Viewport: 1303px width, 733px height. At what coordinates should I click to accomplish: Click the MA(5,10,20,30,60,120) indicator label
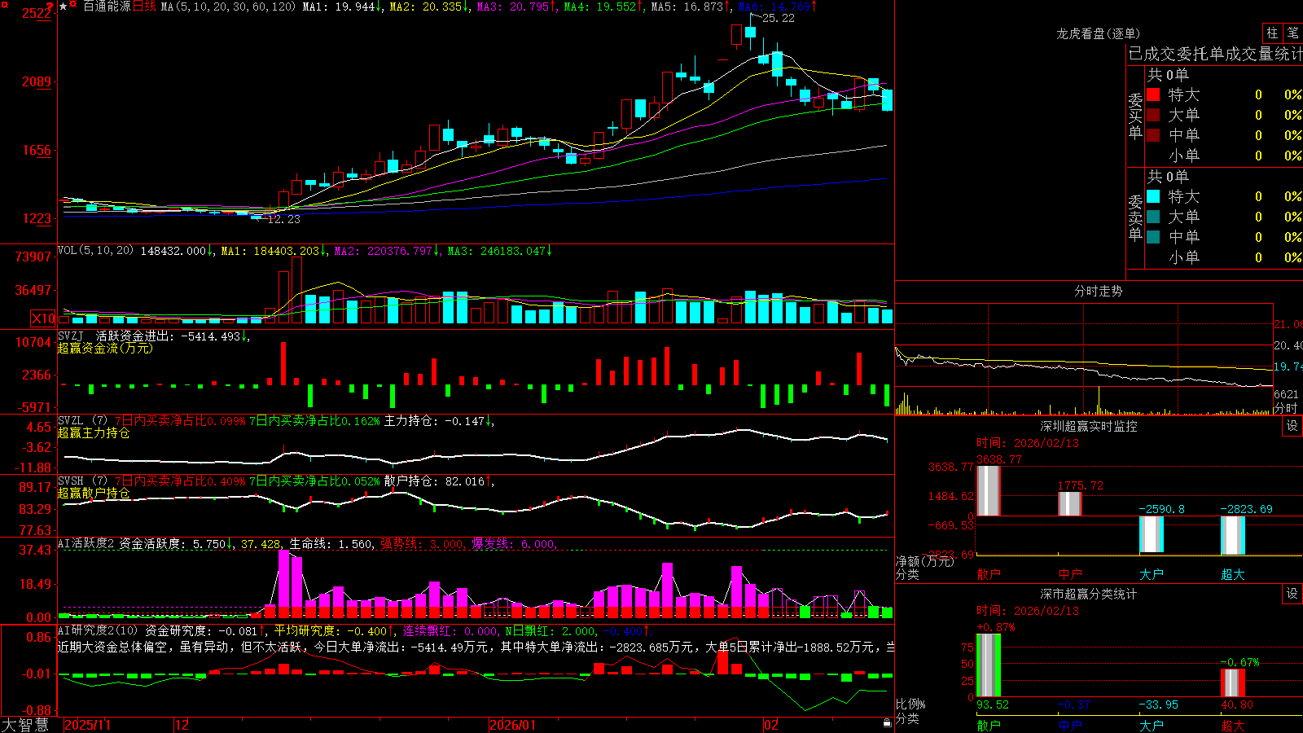(229, 7)
